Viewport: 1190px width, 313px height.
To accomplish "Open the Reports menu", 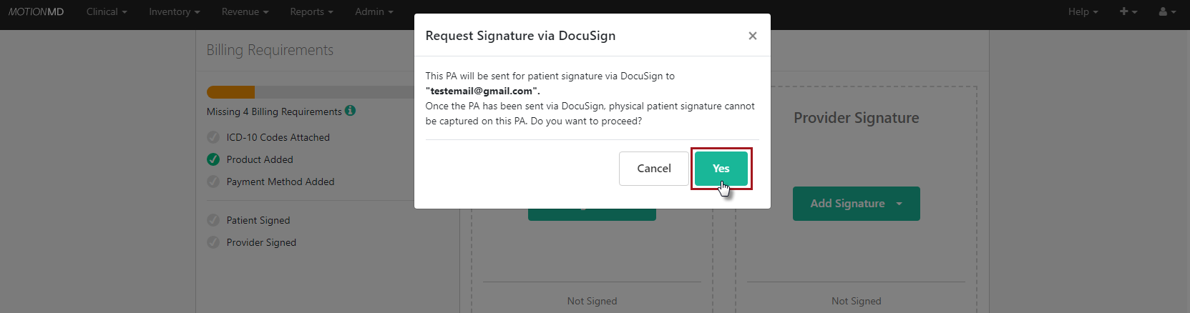I will point(311,11).
